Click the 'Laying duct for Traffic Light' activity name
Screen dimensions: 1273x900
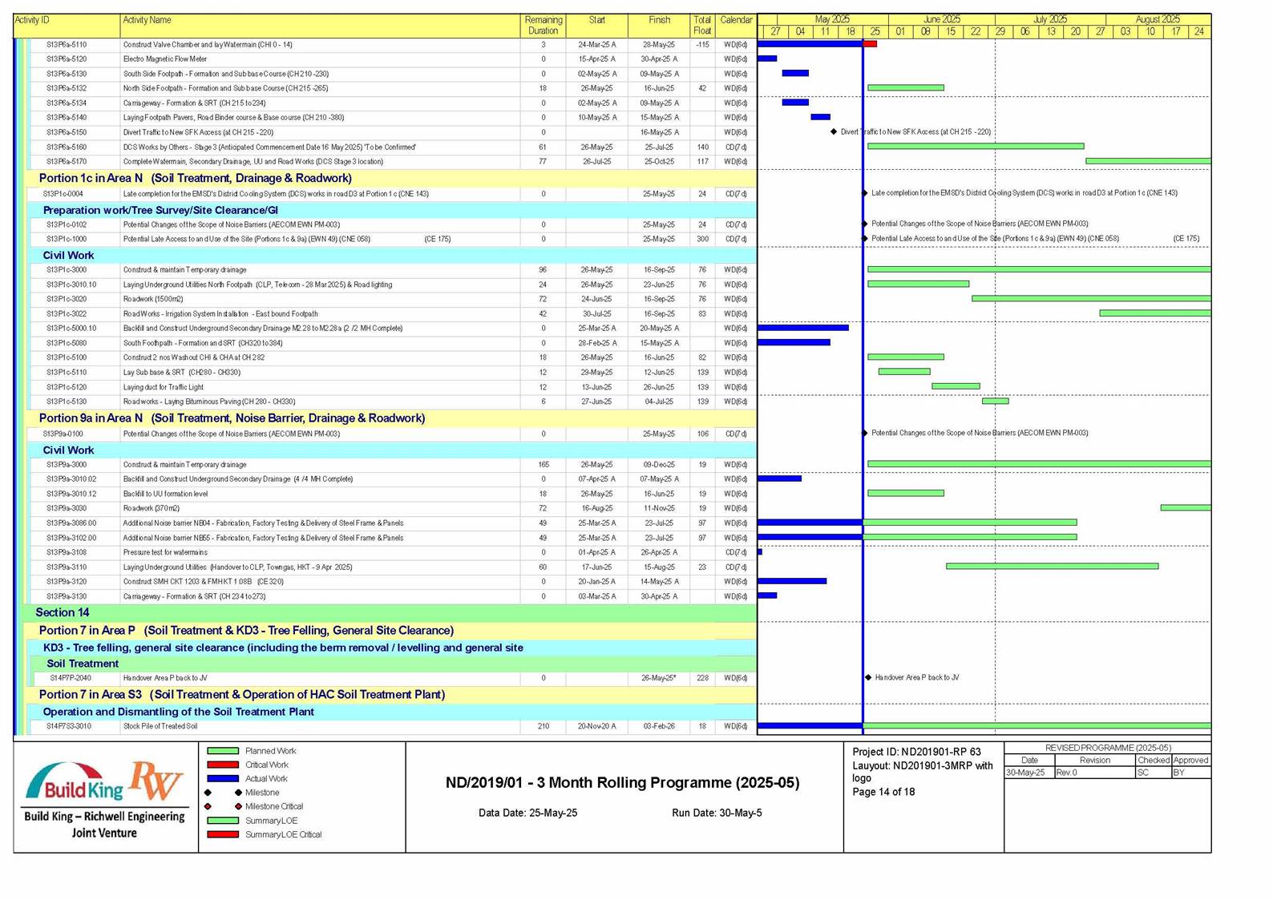[164, 387]
